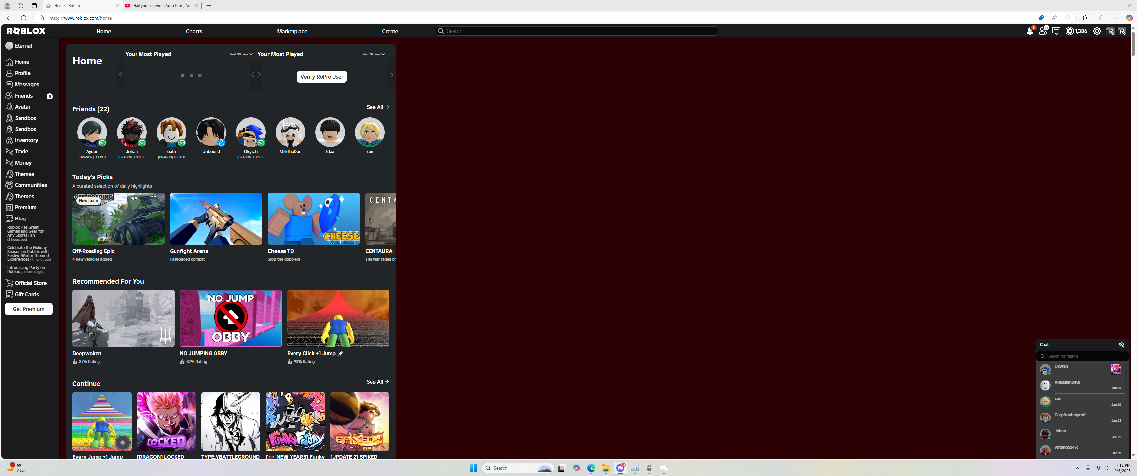Open friend MilkThaDon's avatar
Image resolution: width=1137 pixels, height=476 pixels.
[291, 132]
